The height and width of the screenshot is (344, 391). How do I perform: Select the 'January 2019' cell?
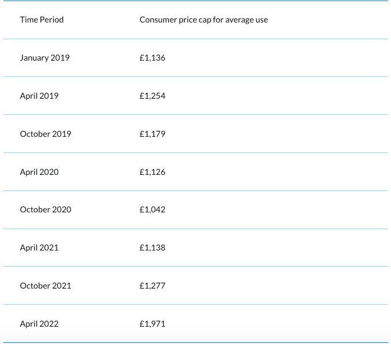[x=44, y=58]
